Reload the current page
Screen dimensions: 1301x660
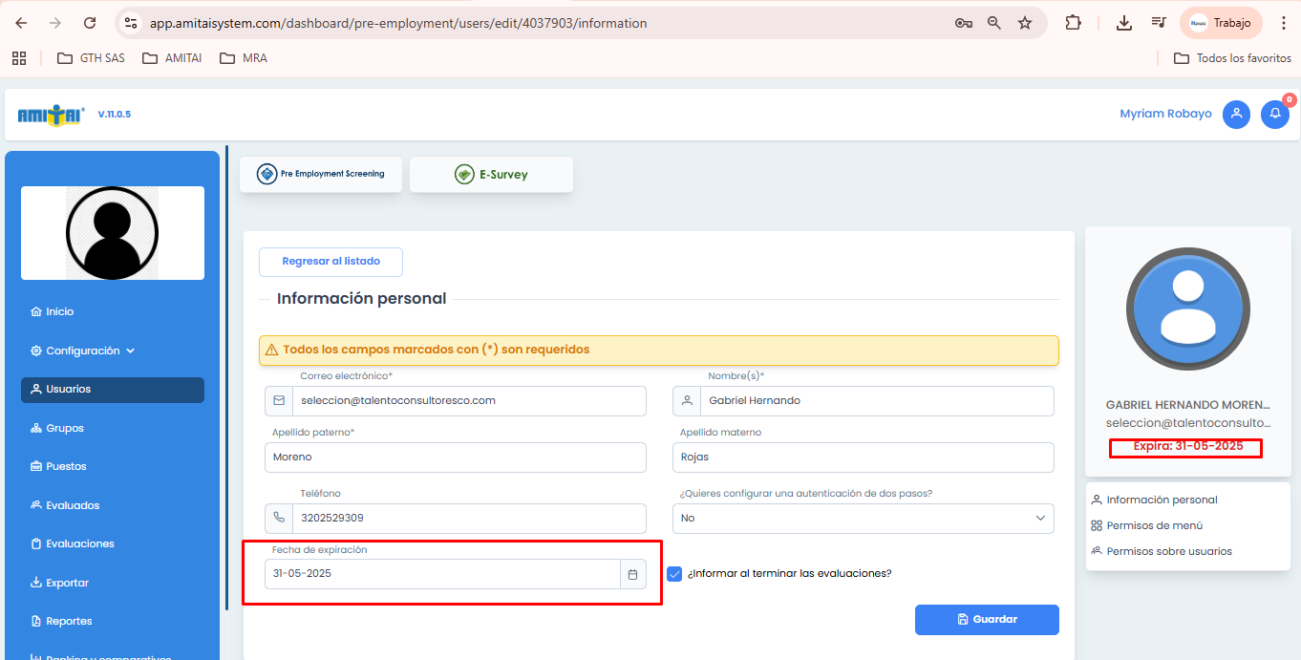tap(90, 23)
